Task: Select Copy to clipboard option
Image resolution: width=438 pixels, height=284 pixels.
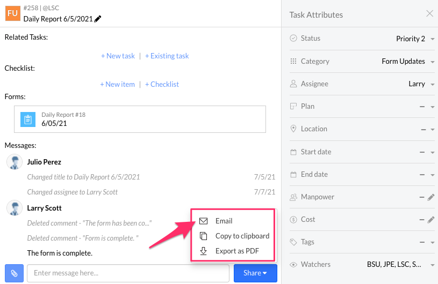Action: coord(242,236)
